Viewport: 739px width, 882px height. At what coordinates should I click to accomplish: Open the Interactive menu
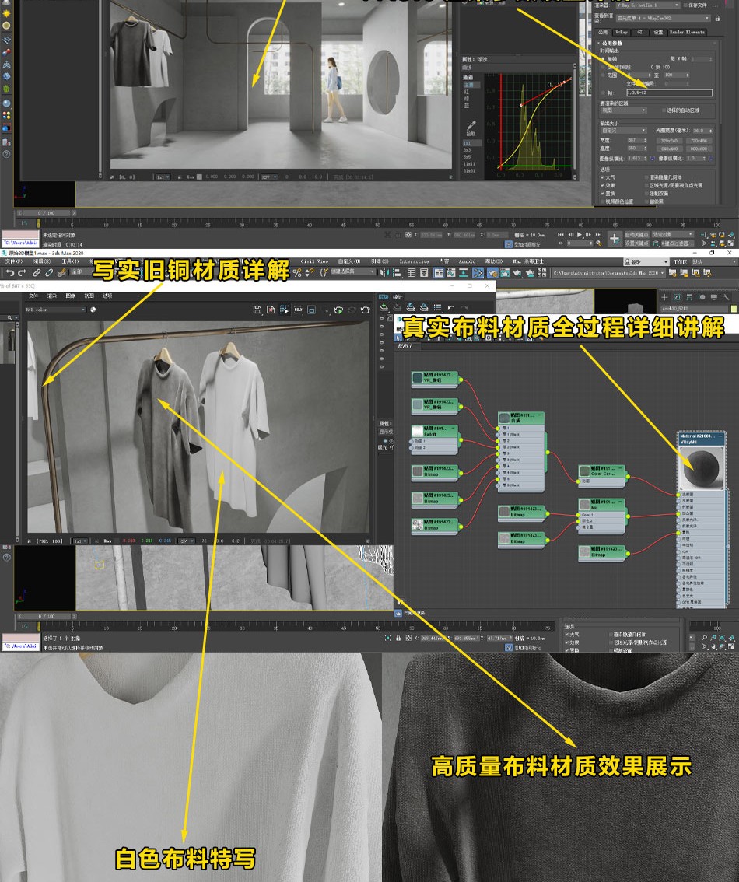[x=414, y=261]
